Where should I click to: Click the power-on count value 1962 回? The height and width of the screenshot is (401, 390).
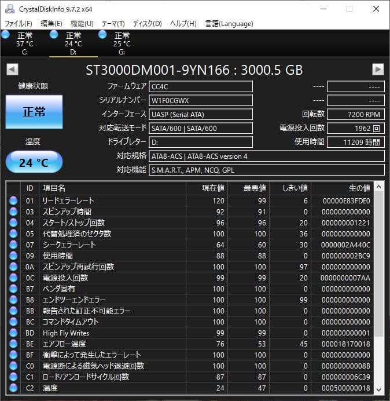(356, 128)
